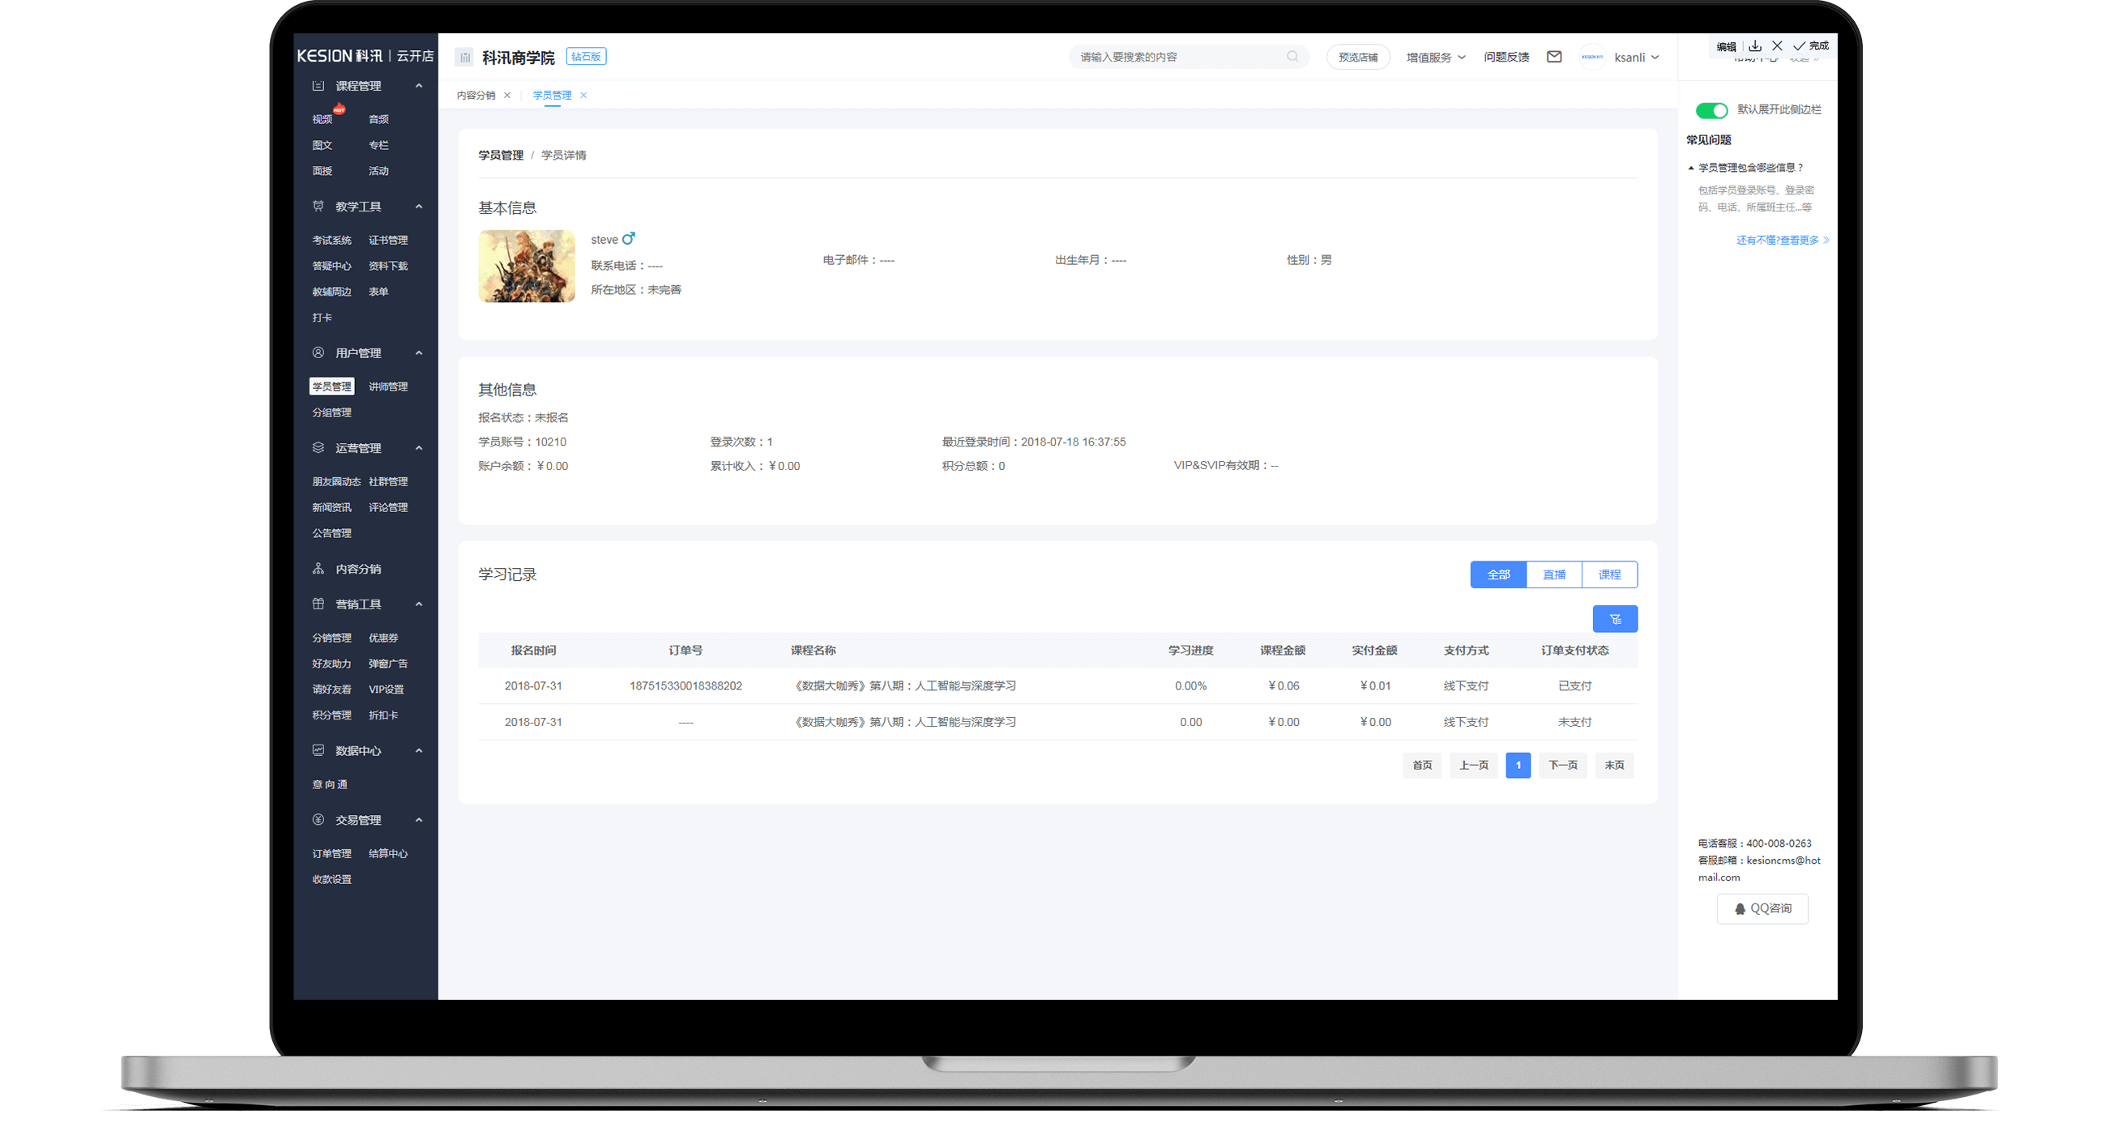Click 还有不懂?查看更多 link
This screenshot has width=2110, height=1140.
(1783, 240)
